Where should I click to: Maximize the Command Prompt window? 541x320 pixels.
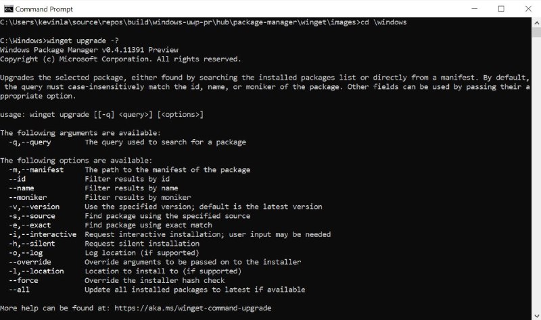pyautogui.click(x=501, y=9)
